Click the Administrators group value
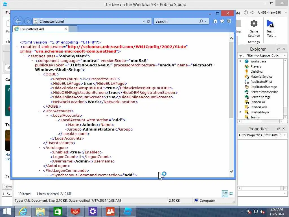The width and height of the screenshot is (289, 217). (98, 129)
